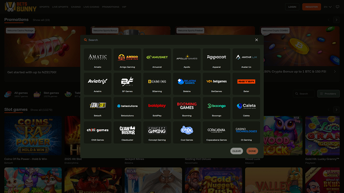Pick the Apollo Games provider
The width and height of the screenshot is (344, 193).
[187, 59]
